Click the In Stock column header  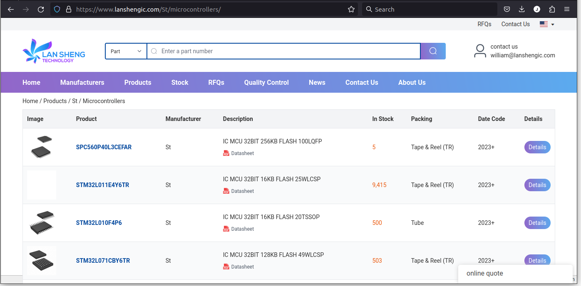[x=383, y=119]
